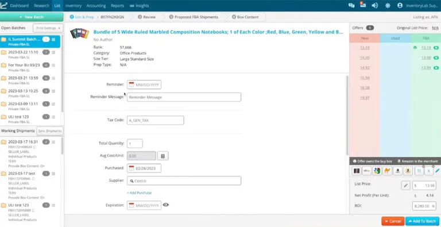Click the Cancel button
Screen dimensions: 441x227
coord(393,221)
